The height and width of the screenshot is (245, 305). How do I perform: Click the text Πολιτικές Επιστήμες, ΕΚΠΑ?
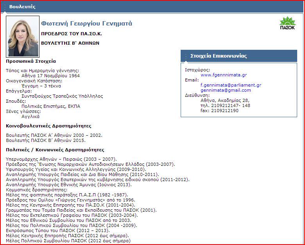click(x=51, y=106)
